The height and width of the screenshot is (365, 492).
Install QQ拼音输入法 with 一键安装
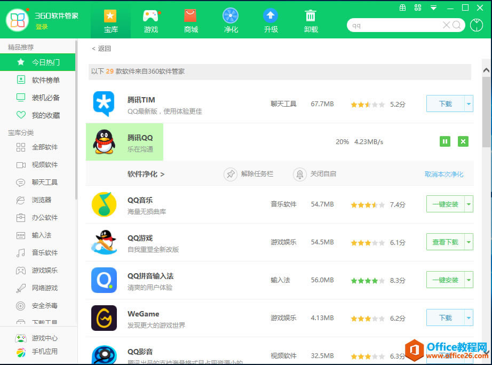click(445, 280)
